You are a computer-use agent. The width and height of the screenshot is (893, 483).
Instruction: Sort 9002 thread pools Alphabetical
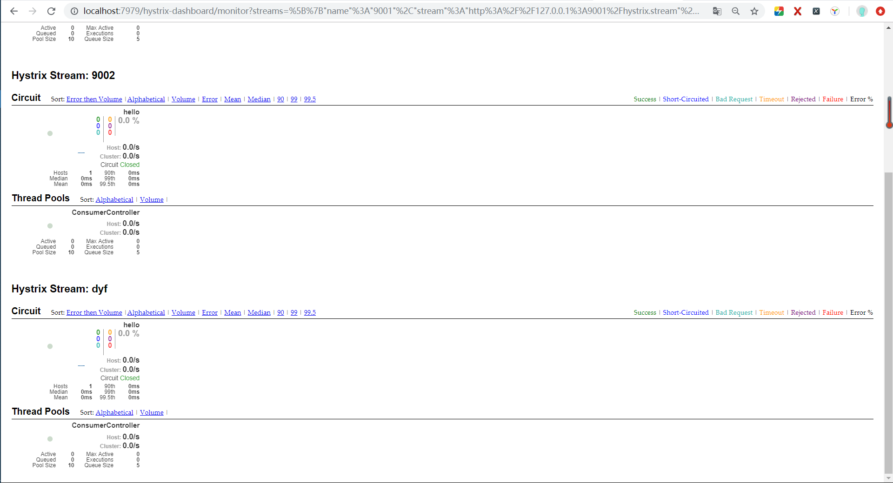[x=114, y=199]
